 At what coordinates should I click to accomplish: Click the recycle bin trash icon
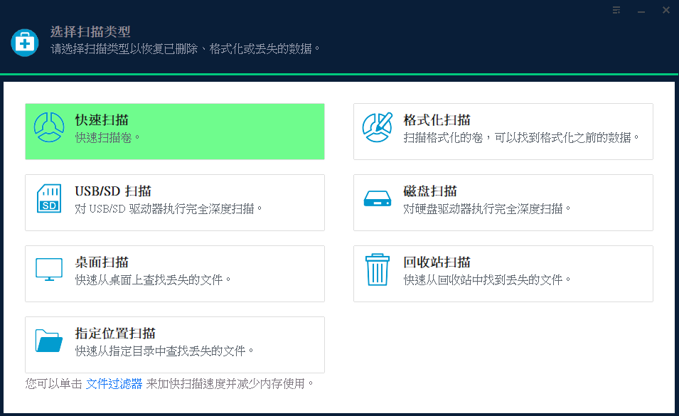[378, 270]
